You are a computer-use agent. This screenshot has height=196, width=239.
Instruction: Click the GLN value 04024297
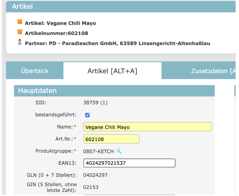95,175
